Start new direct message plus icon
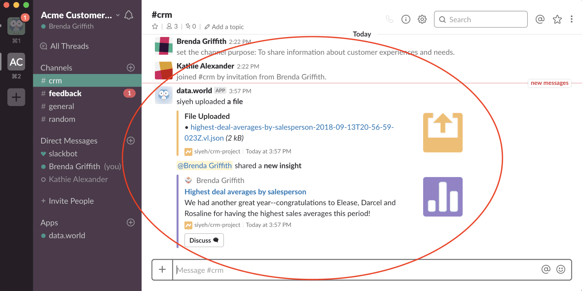The image size is (582, 291). (x=131, y=141)
